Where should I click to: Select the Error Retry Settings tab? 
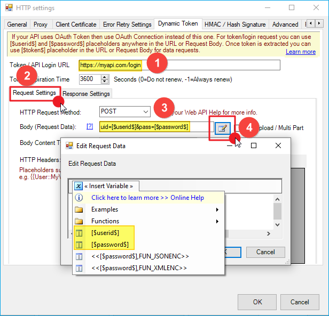pos(127,25)
